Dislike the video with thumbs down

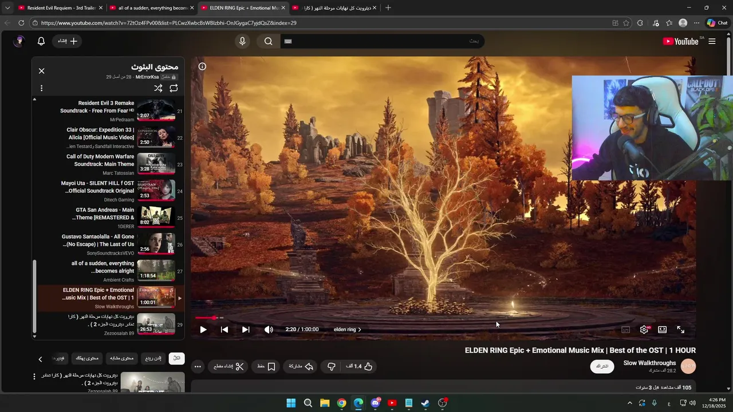(x=332, y=366)
